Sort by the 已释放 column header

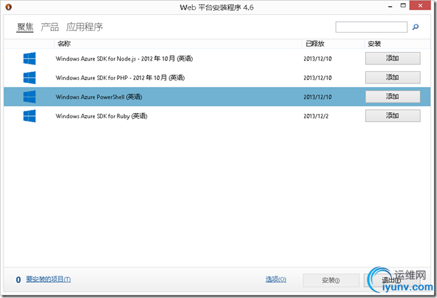[333, 43]
